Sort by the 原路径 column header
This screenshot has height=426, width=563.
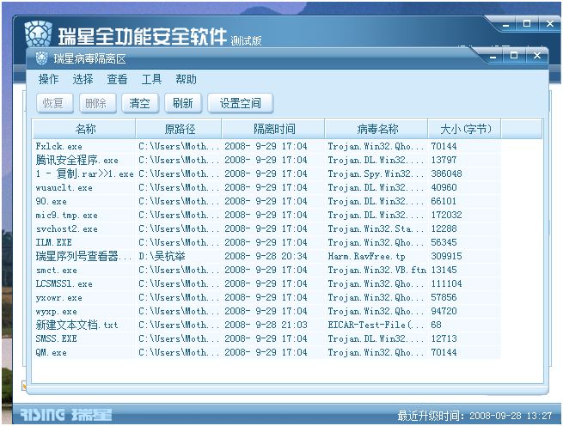[179, 129]
